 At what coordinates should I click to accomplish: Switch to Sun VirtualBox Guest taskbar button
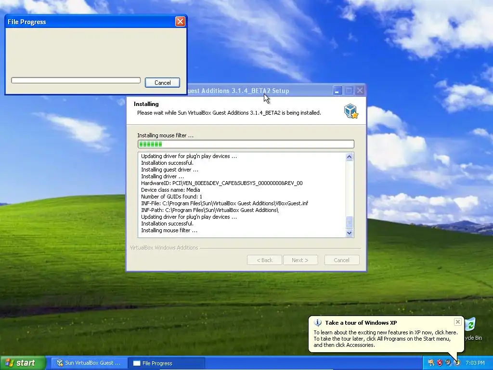(89, 363)
